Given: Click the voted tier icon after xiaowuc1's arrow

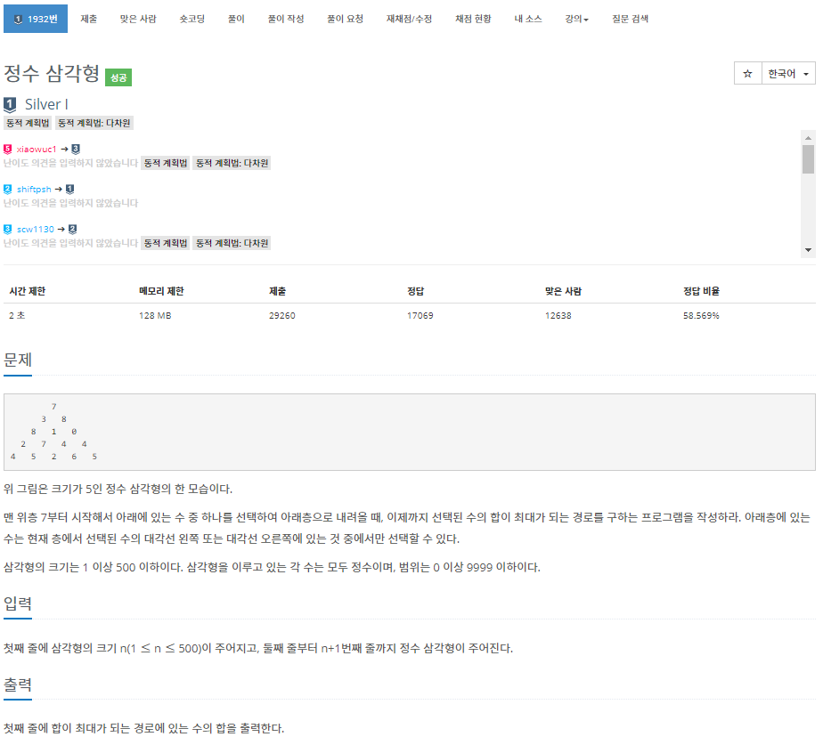Looking at the screenshot, I should pyautogui.click(x=76, y=149).
